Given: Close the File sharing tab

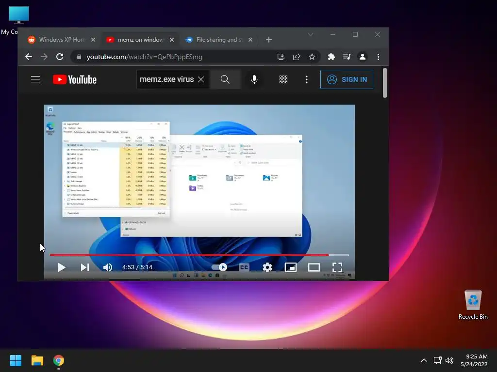Looking at the screenshot, I should pyautogui.click(x=250, y=40).
